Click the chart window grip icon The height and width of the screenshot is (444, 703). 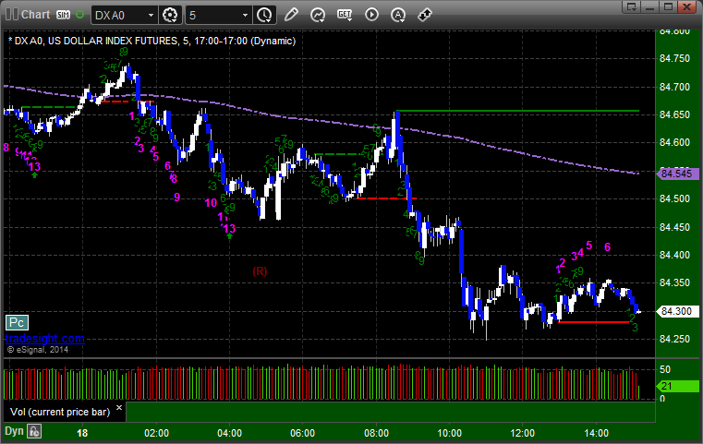pos(12,15)
